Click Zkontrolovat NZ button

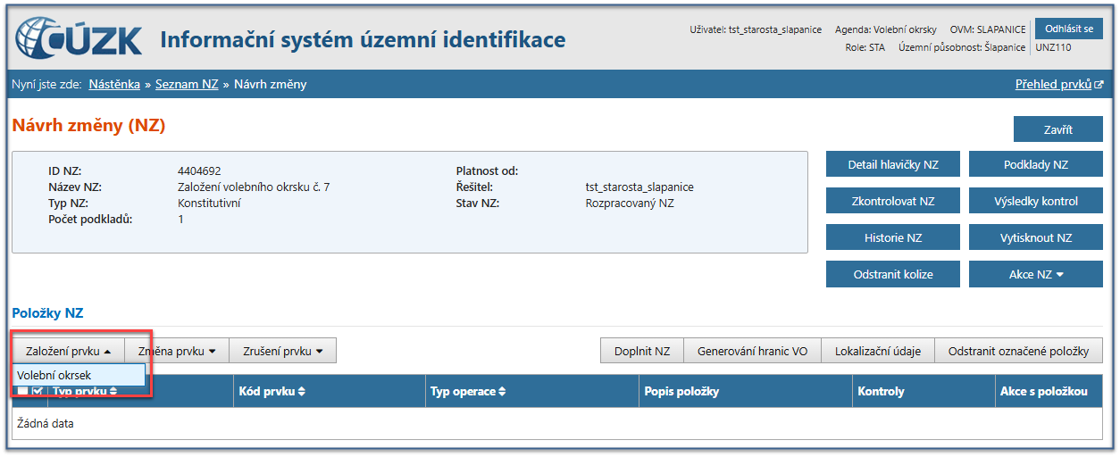(892, 201)
